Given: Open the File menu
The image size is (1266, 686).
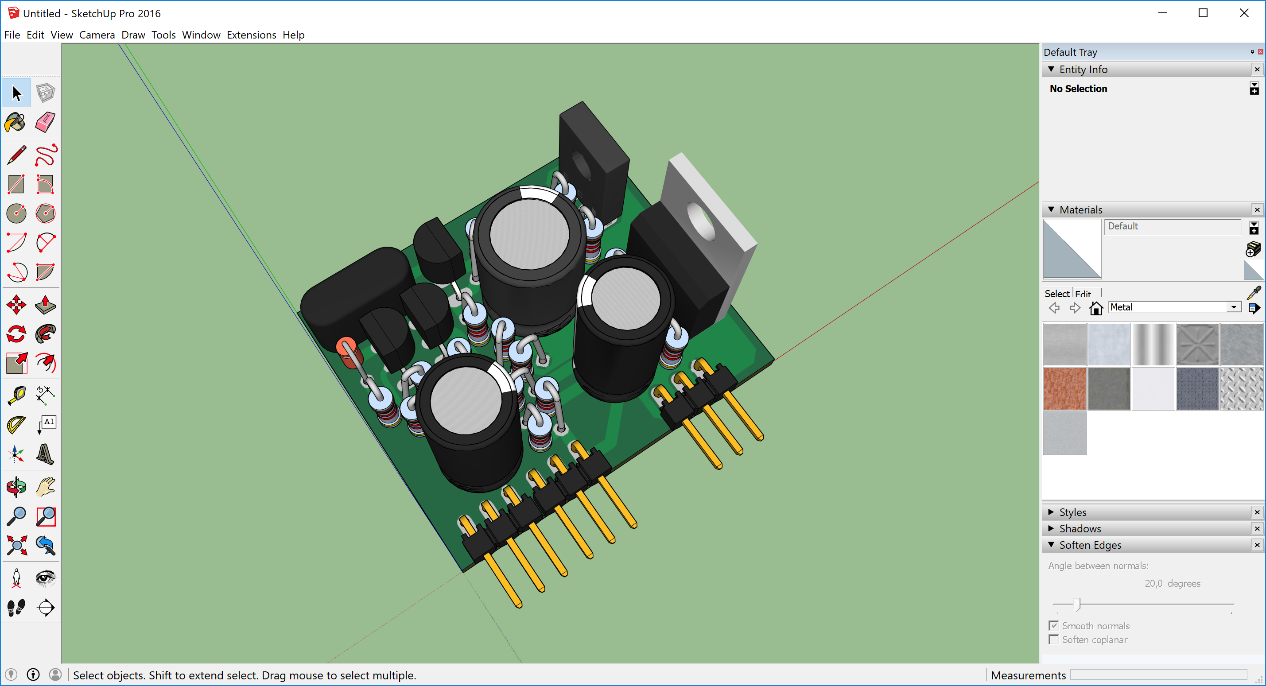Looking at the screenshot, I should [12, 35].
